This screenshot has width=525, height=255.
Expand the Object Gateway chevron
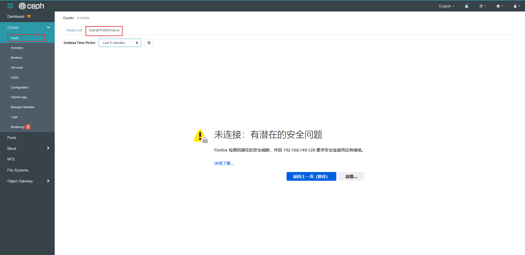click(48, 181)
